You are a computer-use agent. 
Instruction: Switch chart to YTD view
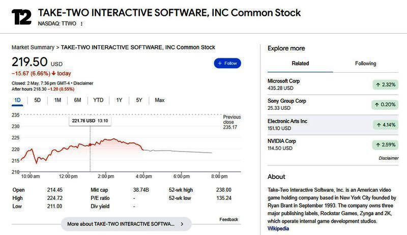(98, 100)
